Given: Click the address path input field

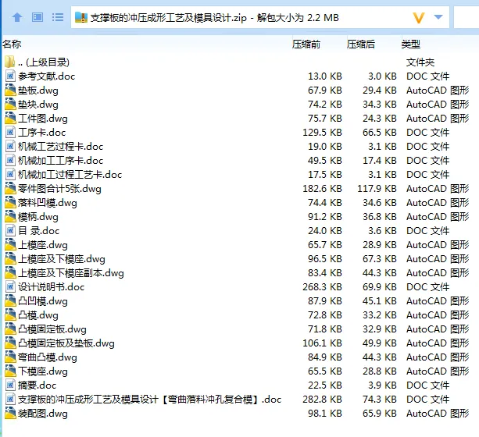Looking at the screenshot, I should tap(260, 17).
